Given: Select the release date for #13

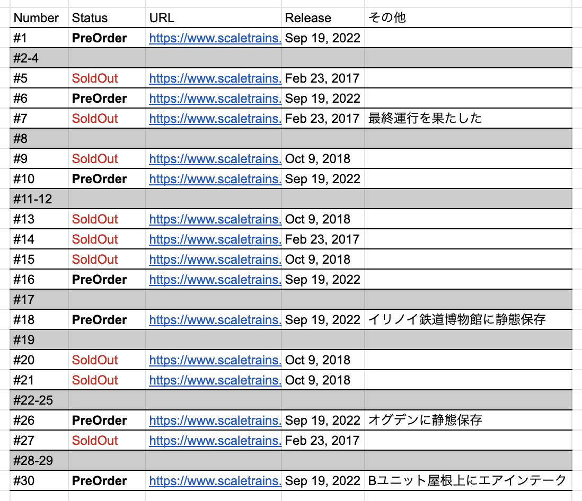Looking at the screenshot, I should pyautogui.click(x=318, y=219).
